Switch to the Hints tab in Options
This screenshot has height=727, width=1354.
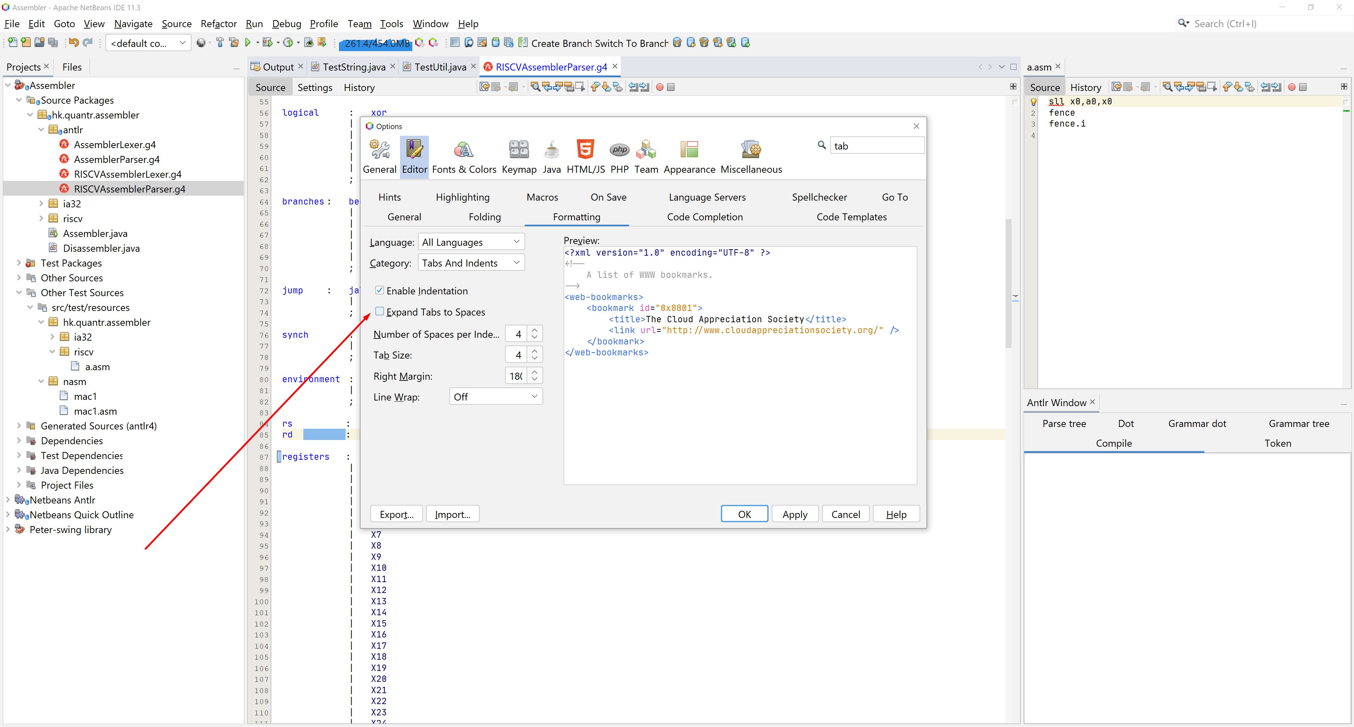coord(389,197)
